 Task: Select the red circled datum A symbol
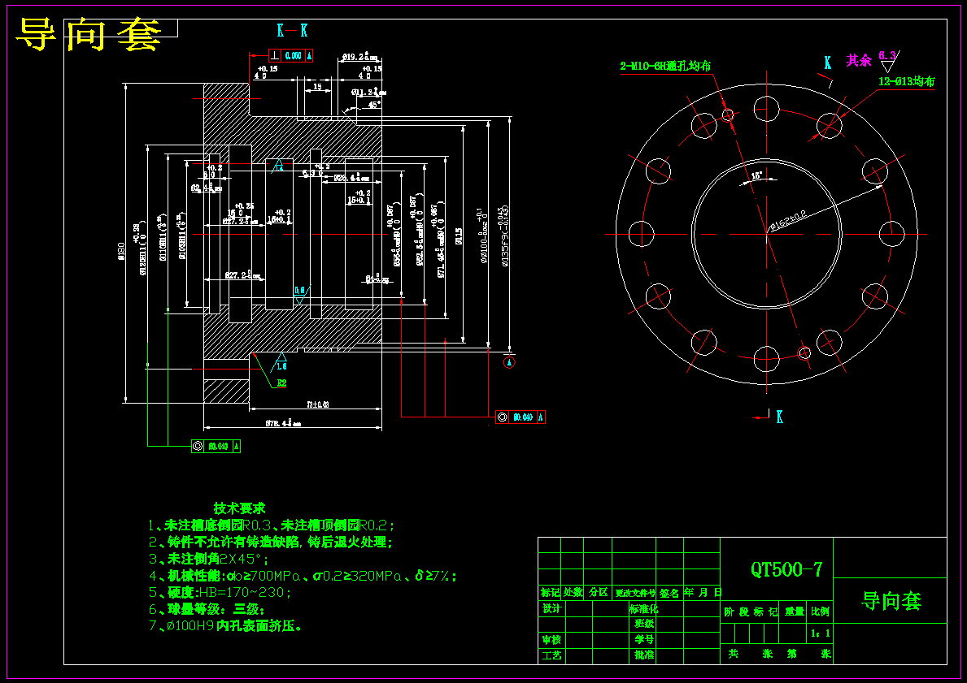click(x=509, y=362)
